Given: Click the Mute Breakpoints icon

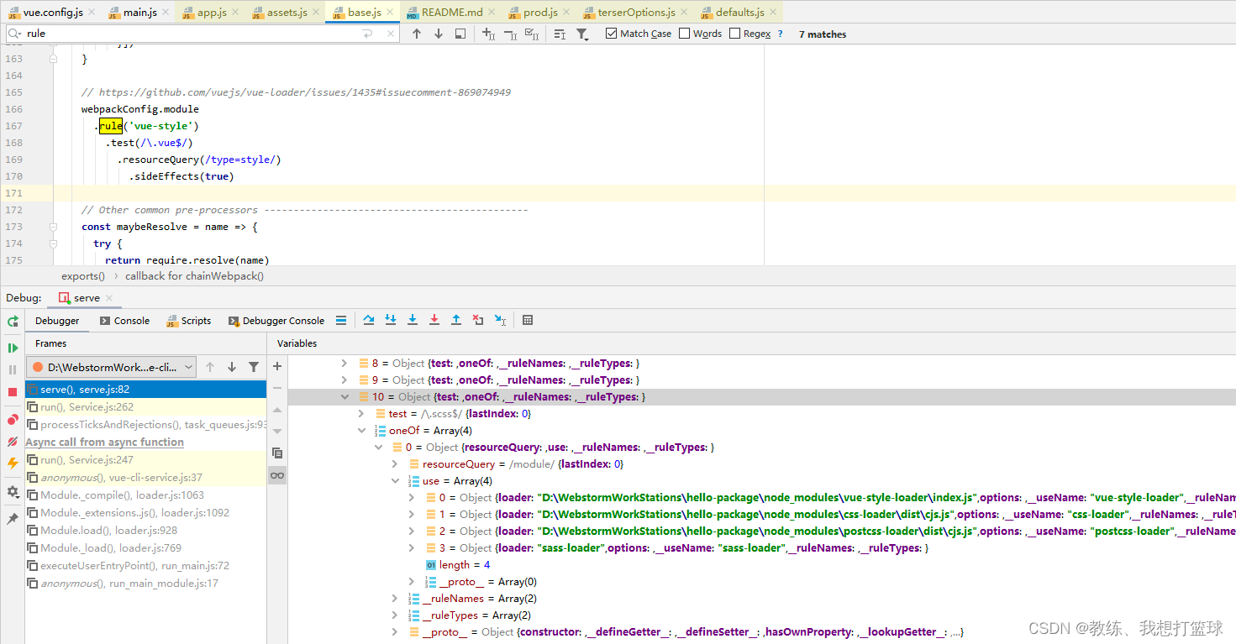Looking at the screenshot, I should pos(13,441).
